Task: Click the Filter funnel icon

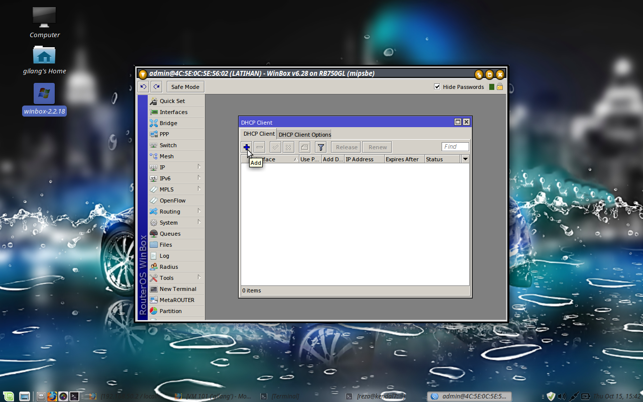Action: pos(321,147)
